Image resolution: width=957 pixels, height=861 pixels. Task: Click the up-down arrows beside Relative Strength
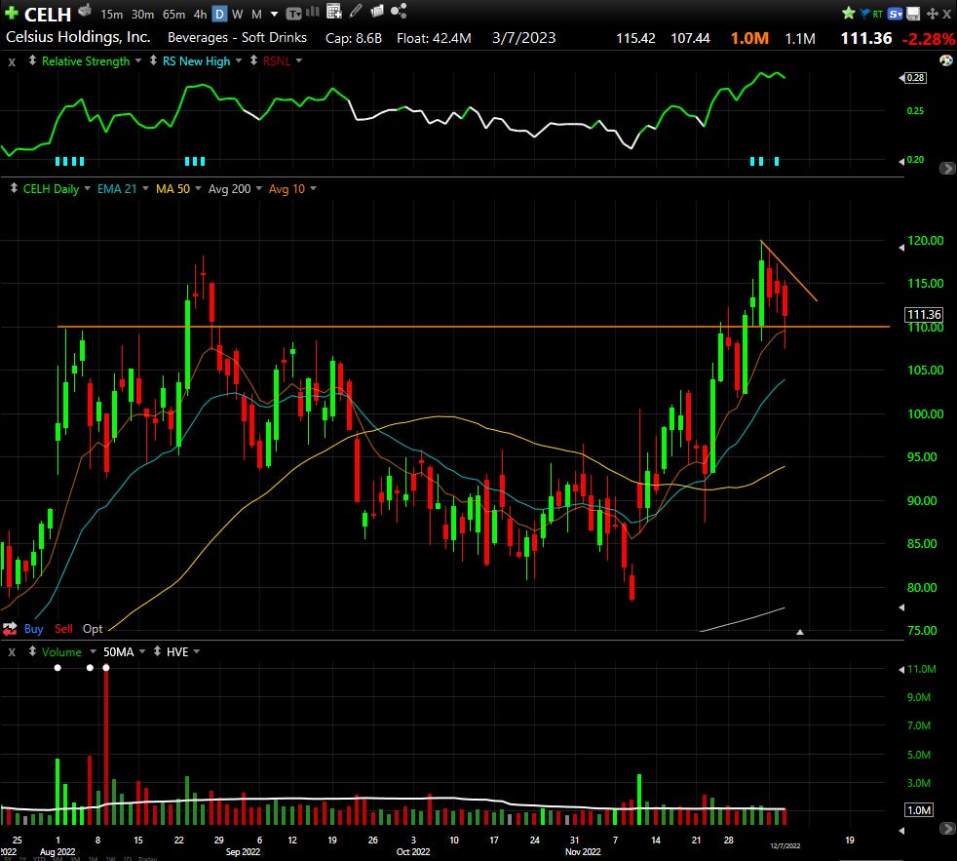tap(32, 60)
